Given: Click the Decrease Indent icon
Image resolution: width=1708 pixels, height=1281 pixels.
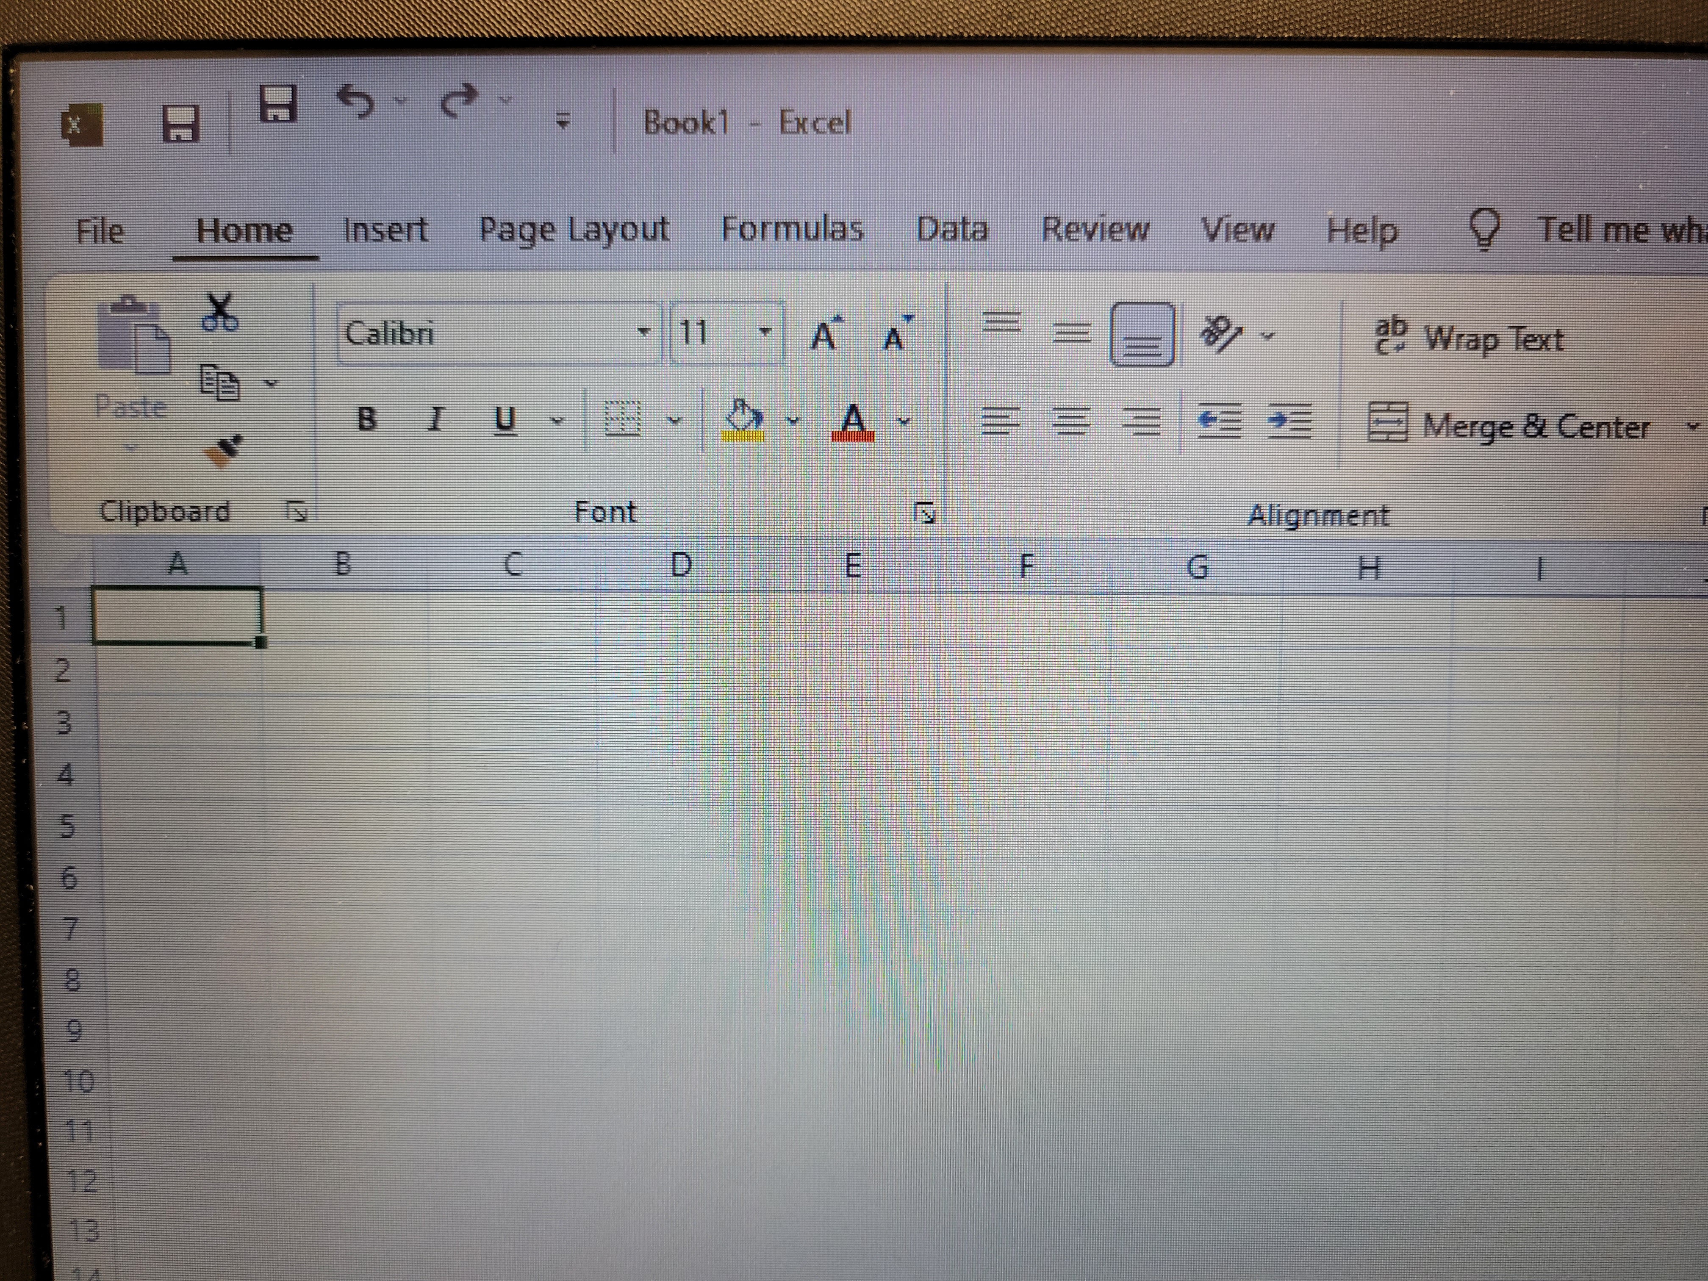Looking at the screenshot, I should [1219, 421].
